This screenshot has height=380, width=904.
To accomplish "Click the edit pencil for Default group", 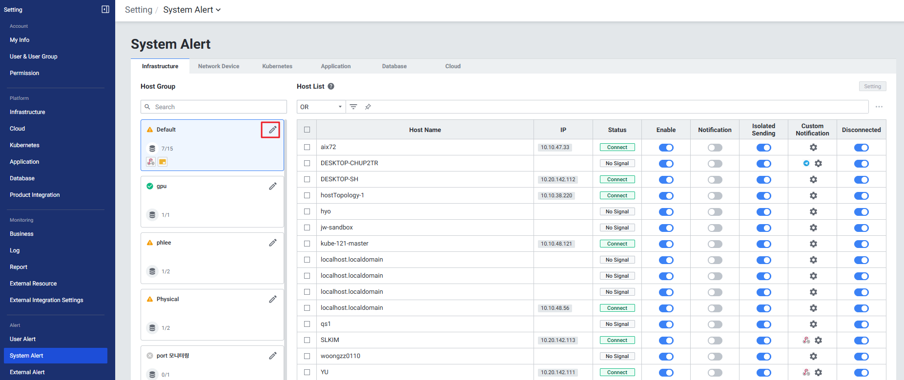I will tap(272, 130).
